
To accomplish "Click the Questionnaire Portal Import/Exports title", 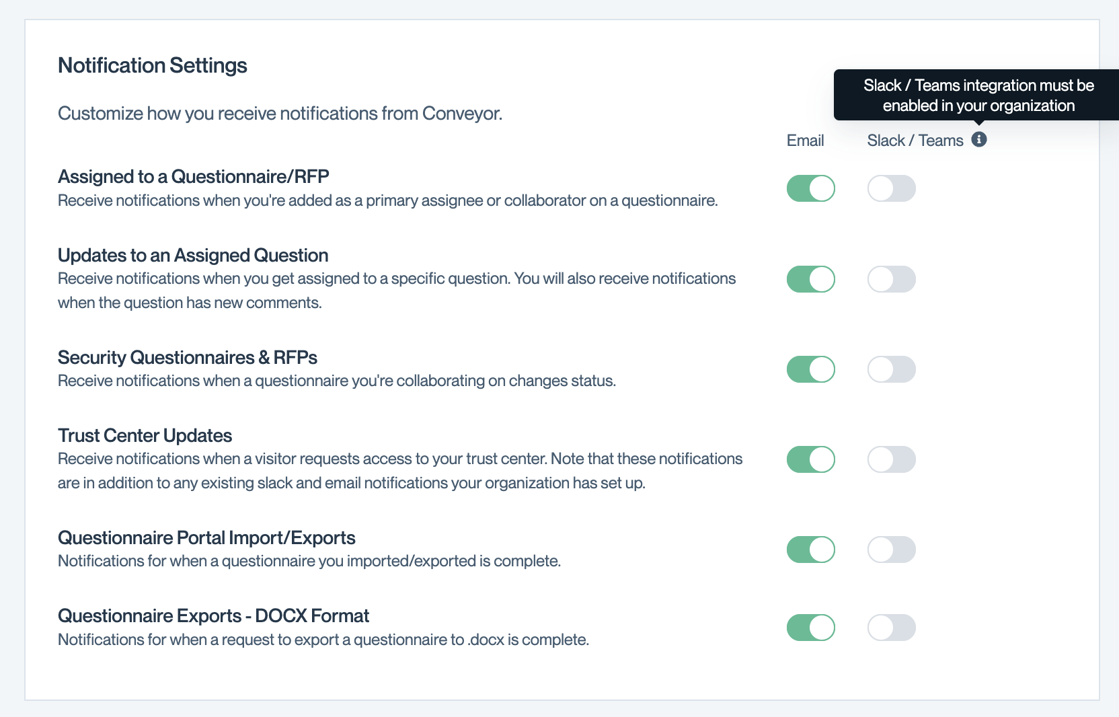I will 206,537.
